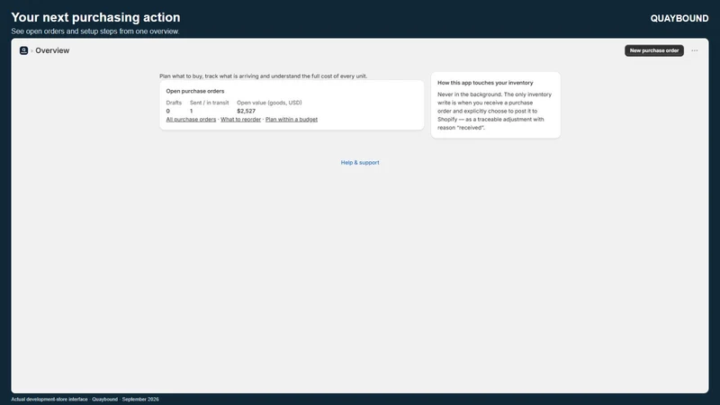
Task: Click the See open orders subtitle text
Action: point(95,31)
